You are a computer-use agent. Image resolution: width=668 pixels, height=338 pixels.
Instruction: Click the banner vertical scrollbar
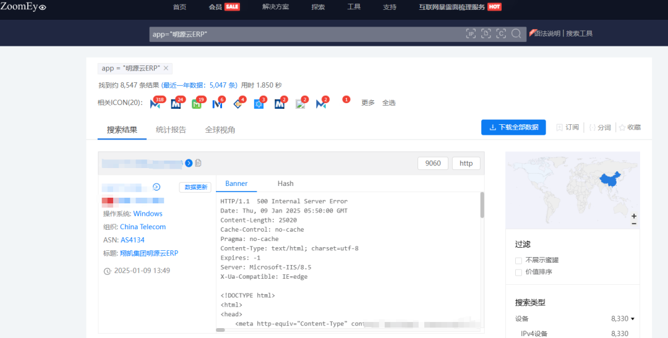coord(482,205)
